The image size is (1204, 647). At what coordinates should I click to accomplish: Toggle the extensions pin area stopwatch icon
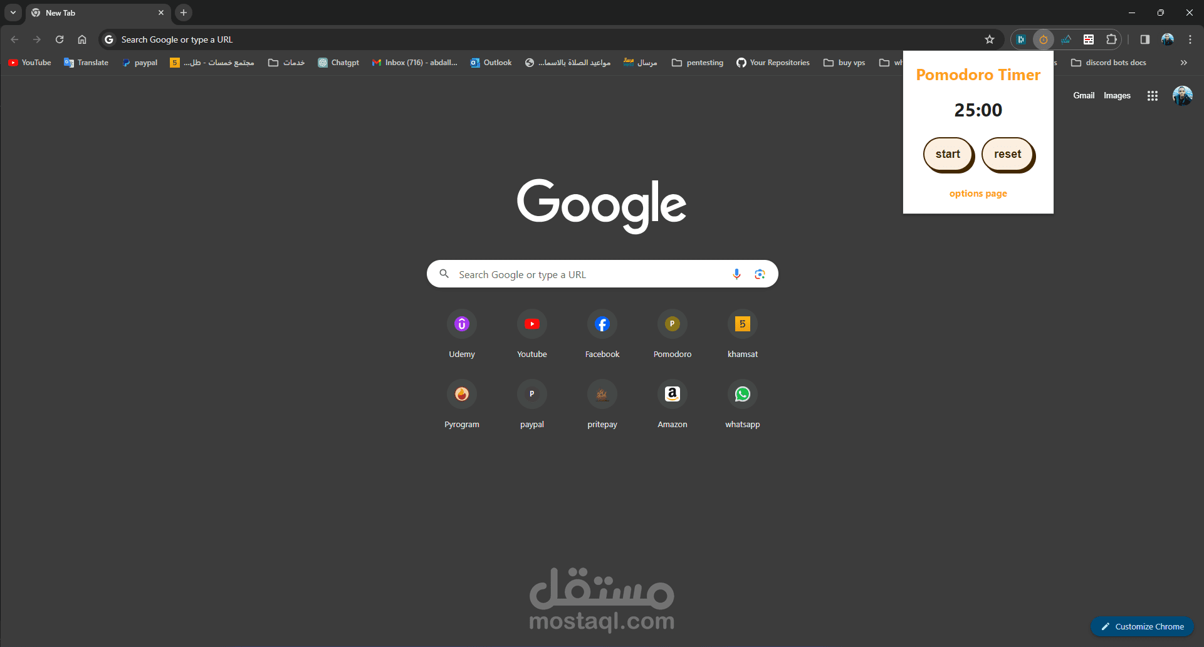point(1043,39)
